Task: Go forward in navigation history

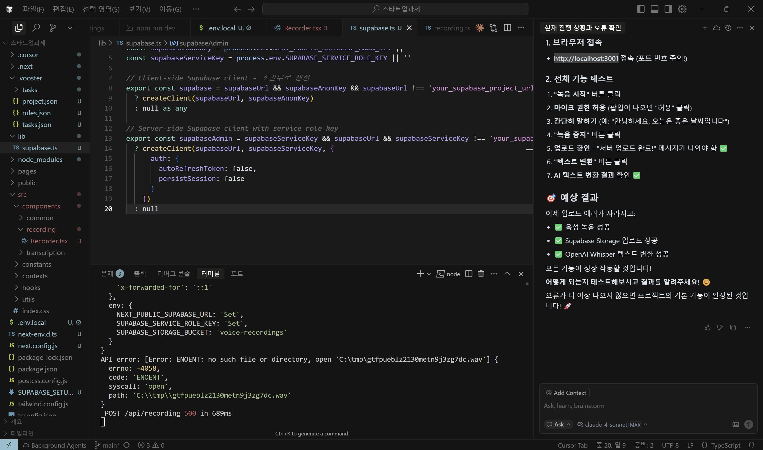Action: point(251,9)
